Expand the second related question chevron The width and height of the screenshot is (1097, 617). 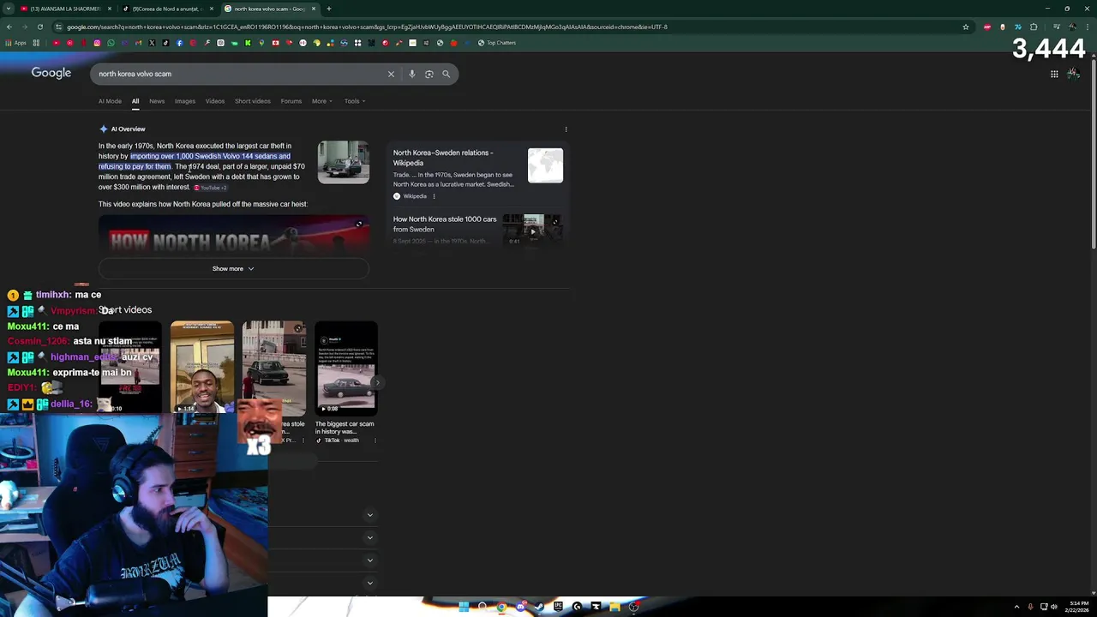coord(369,537)
